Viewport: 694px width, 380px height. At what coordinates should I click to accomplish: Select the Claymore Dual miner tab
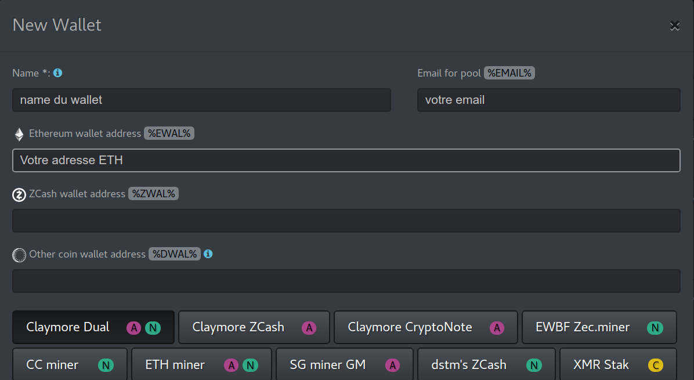tap(93, 327)
